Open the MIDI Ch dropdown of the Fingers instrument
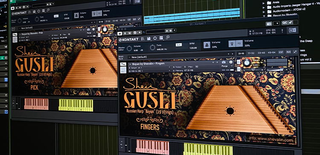 point(169,70)
